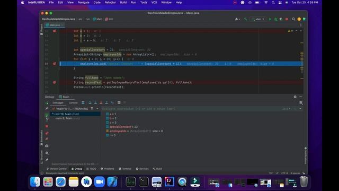The width and height of the screenshot is (339, 191).
Task: Stop program via red square in top toolbar
Action: tap(287, 19)
